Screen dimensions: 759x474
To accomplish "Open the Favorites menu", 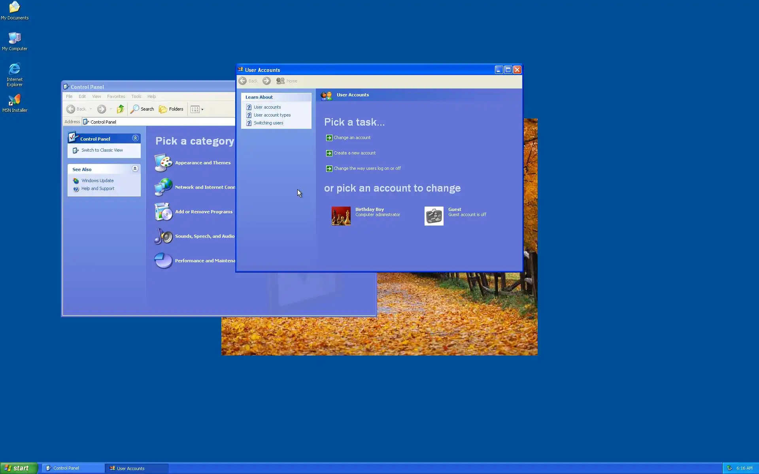I will (x=116, y=96).
